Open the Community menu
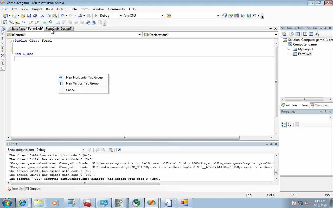The image size is (333, 208). point(117,9)
